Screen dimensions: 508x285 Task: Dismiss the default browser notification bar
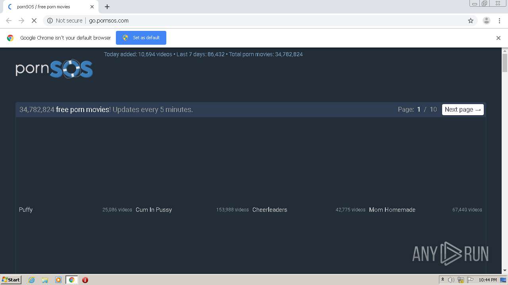click(x=498, y=38)
